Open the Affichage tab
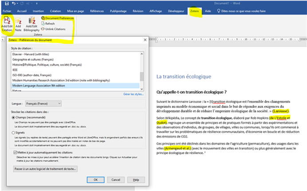 pos(156,11)
